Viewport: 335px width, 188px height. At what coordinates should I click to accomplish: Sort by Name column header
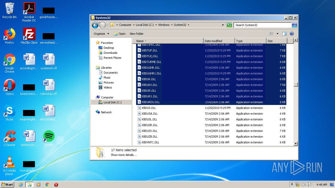coord(168,41)
